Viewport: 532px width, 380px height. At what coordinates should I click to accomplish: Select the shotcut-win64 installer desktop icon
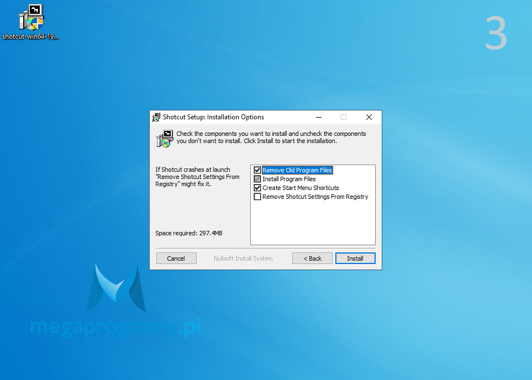[x=31, y=23]
